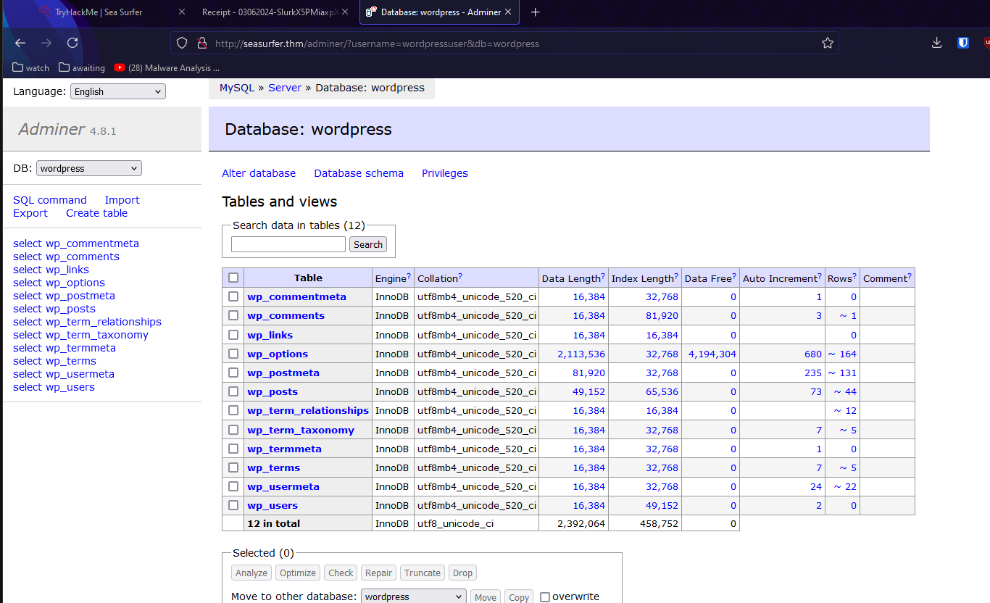Open the Import link in sidebar
990x603 pixels.
pyautogui.click(x=122, y=200)
